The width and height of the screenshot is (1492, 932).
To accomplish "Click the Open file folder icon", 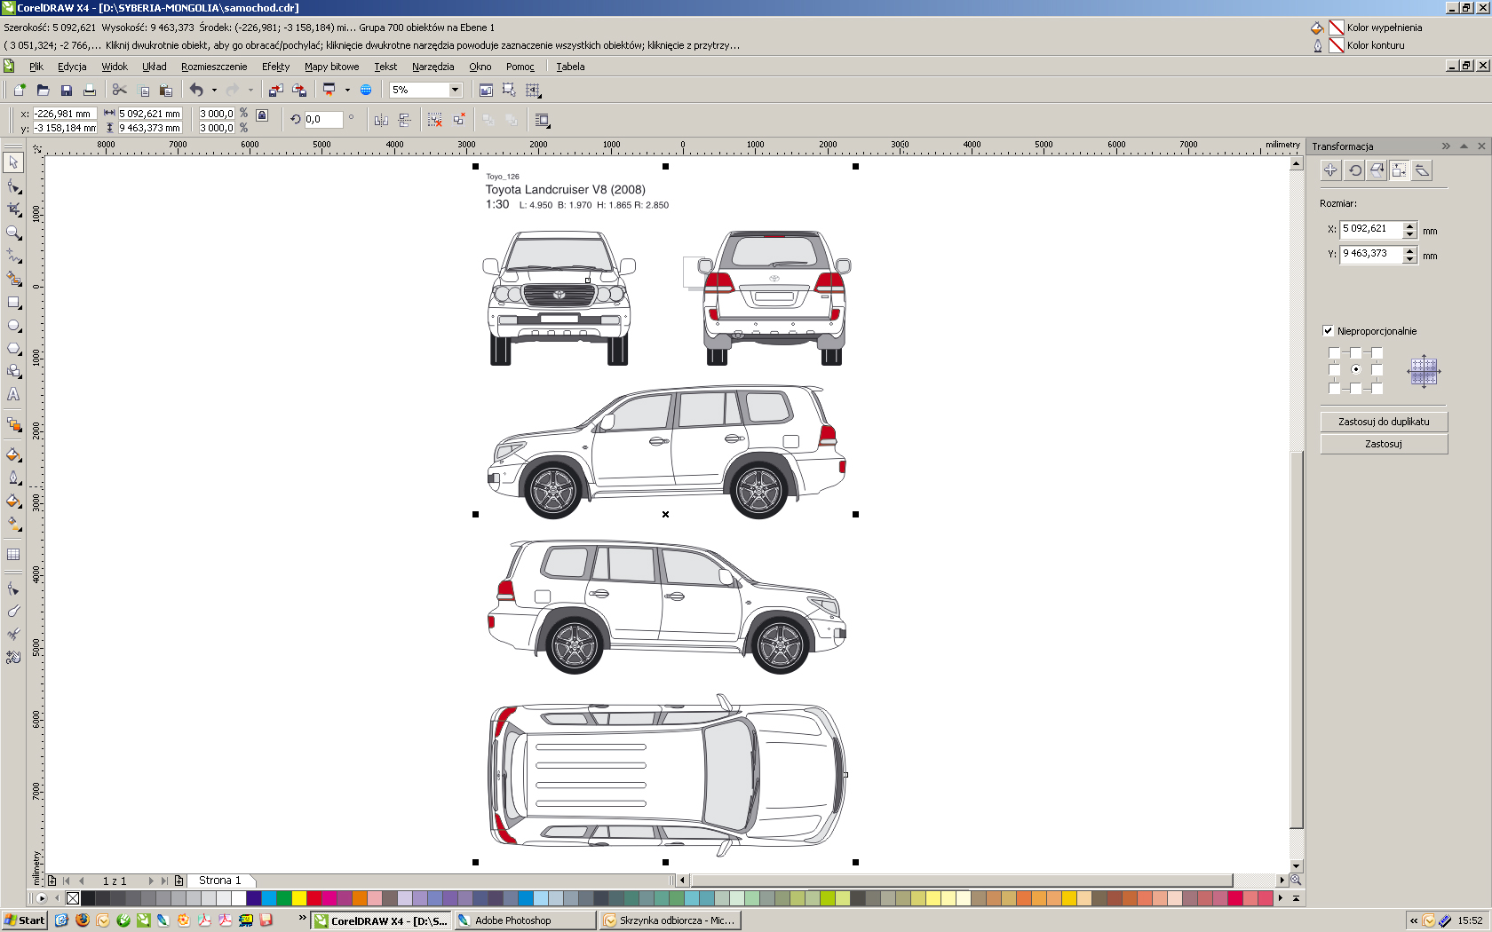I will pos(43,90).
